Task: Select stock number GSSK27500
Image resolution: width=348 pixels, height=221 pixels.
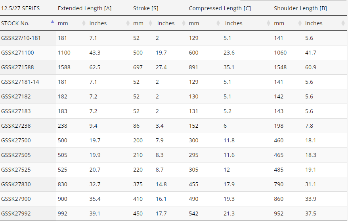Action: [x=16, y=140]
